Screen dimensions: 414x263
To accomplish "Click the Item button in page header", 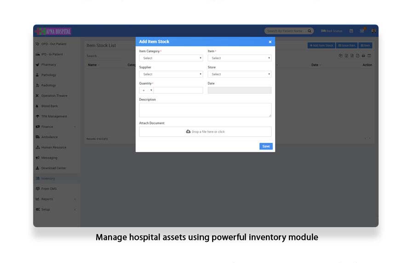I will (x=365, y=46).
